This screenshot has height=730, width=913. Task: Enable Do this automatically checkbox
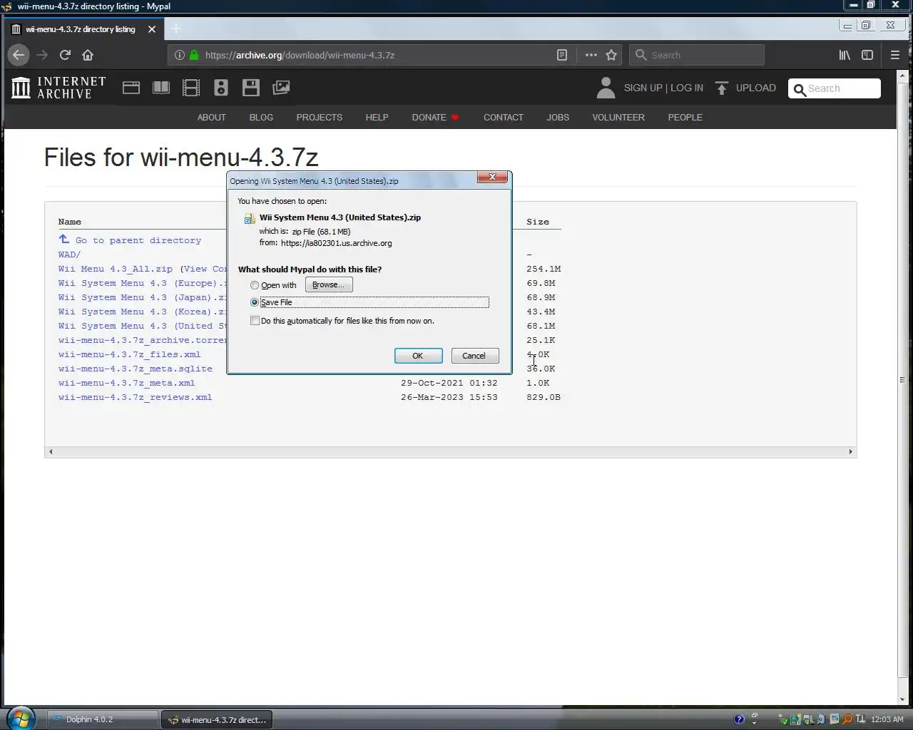click(x=255, y=321)
